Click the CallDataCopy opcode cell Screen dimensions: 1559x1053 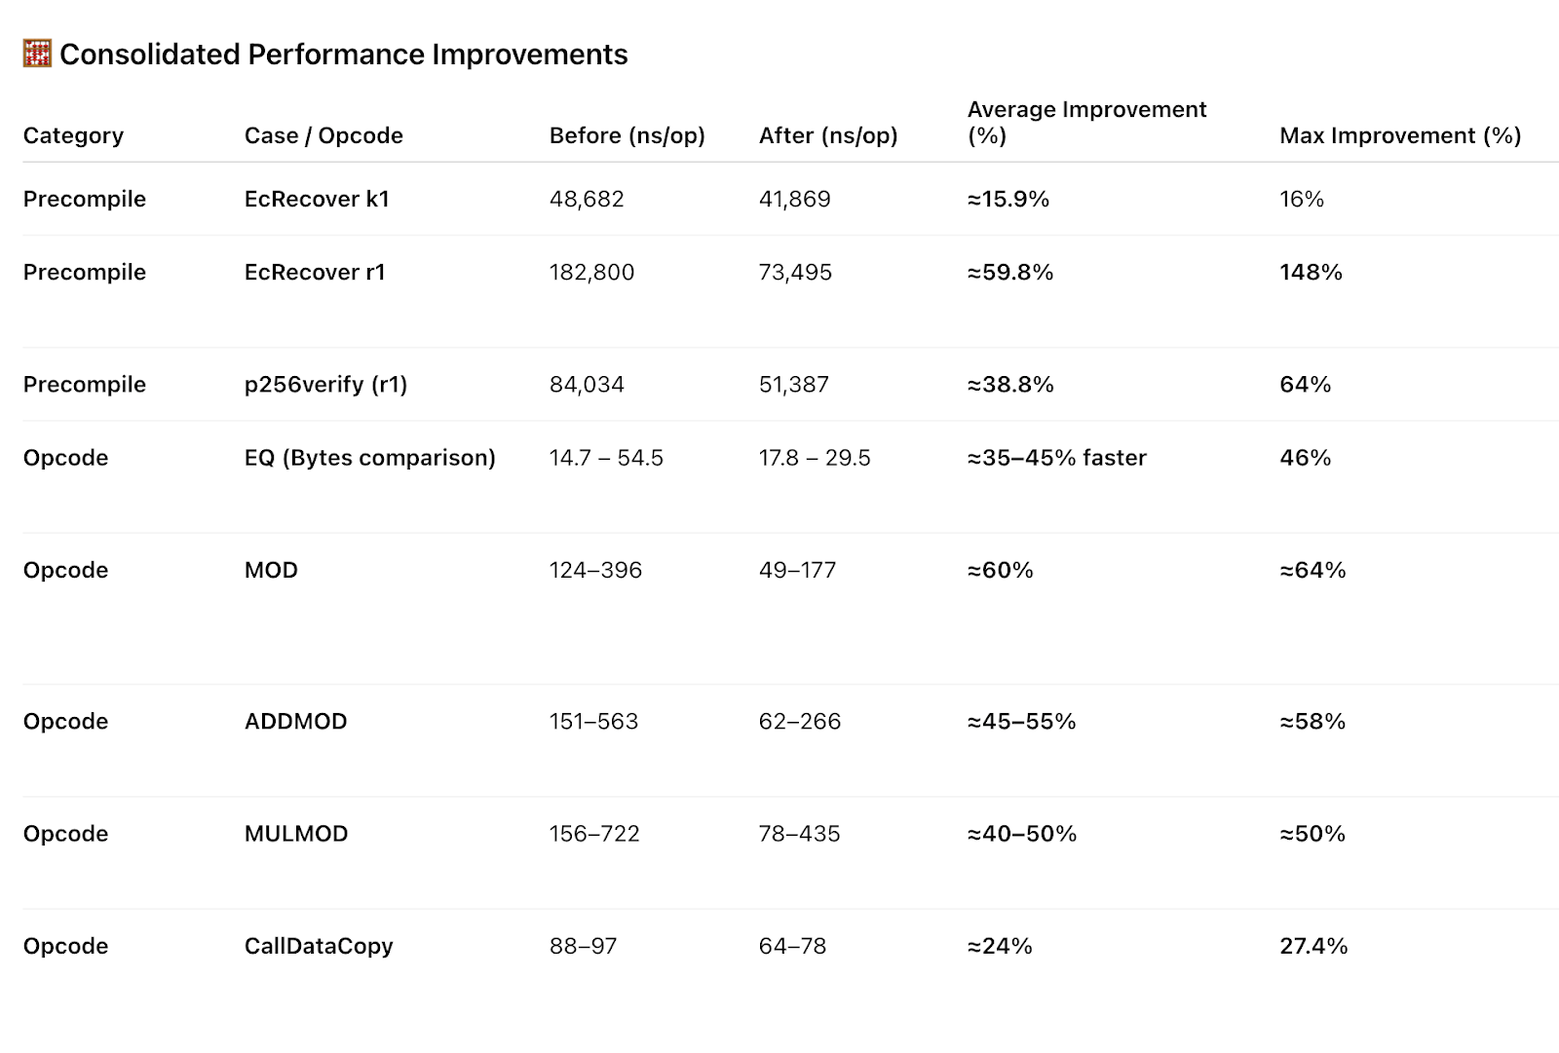tap(319, 946)
